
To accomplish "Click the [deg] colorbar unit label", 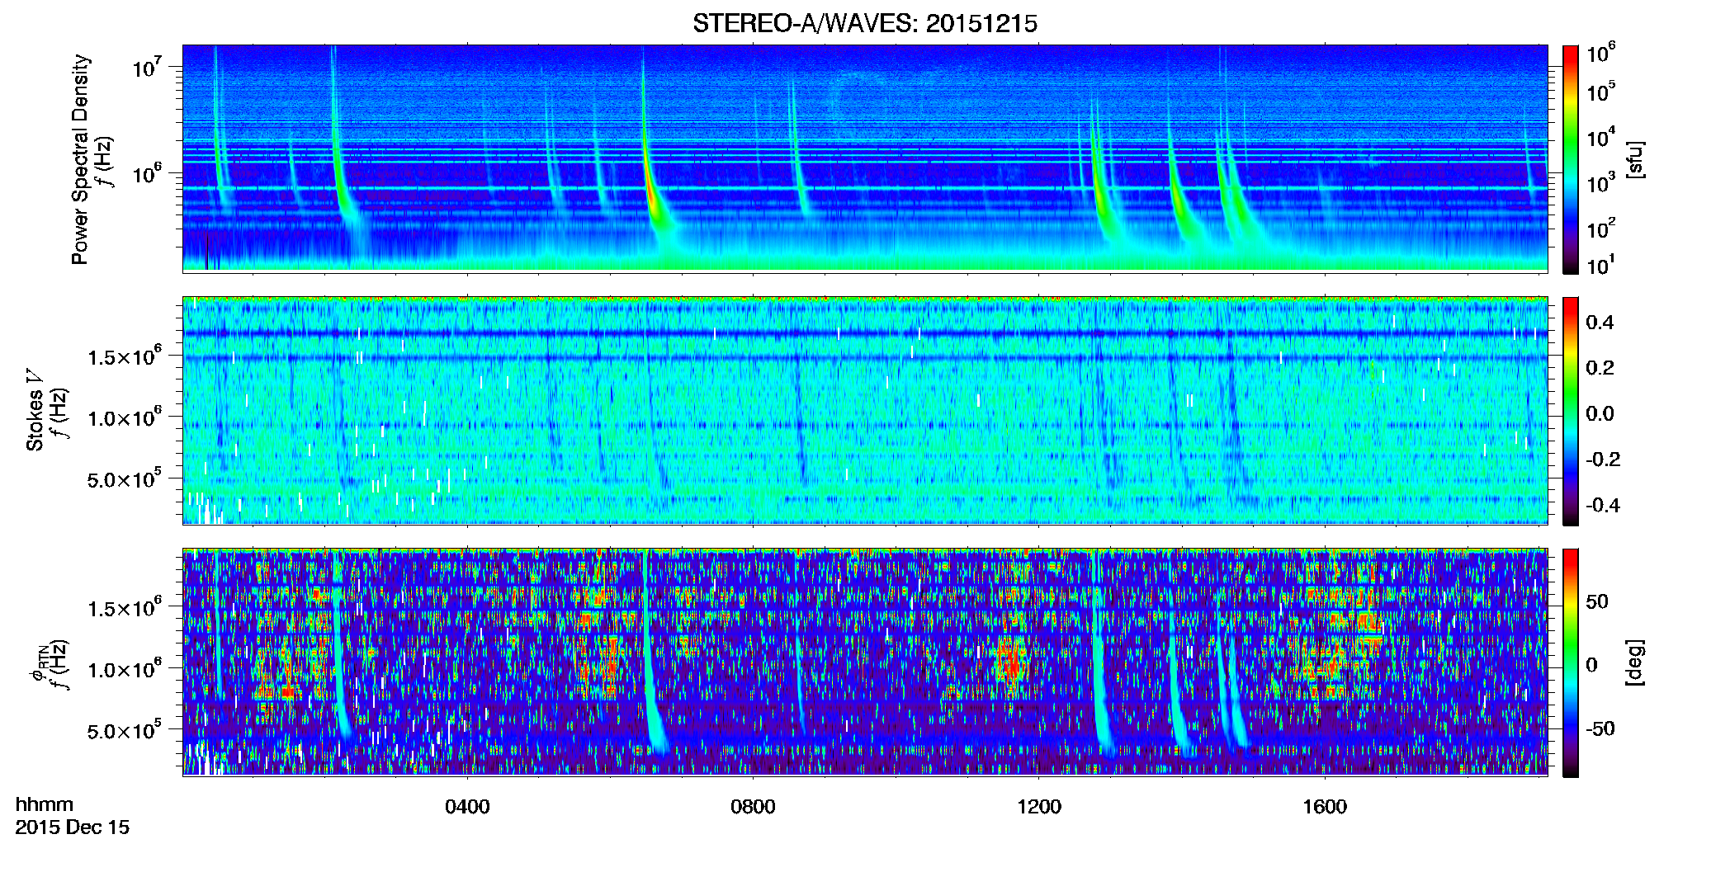I will [1635, 662].
